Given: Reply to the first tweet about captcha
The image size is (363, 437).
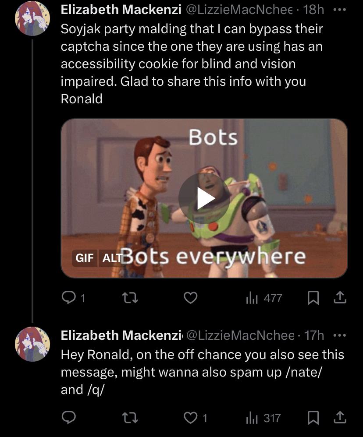Looking at the screenshot, I should (x=68, y=298).
